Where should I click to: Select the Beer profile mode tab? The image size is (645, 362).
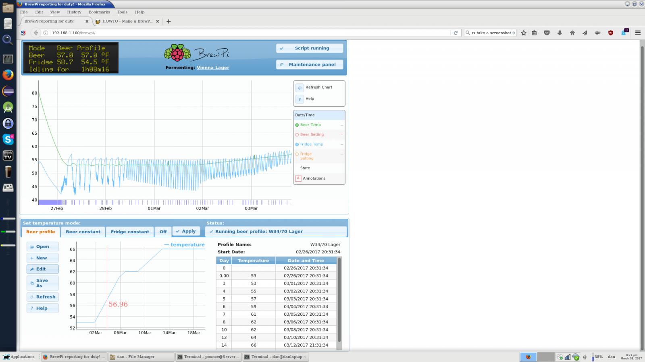40,232
